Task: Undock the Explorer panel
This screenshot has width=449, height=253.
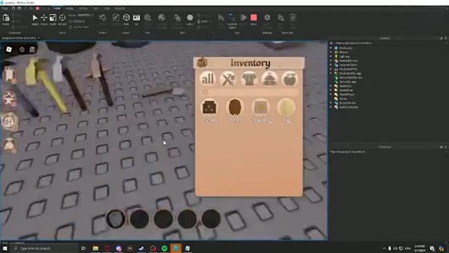Action: [x=441, y=38]
